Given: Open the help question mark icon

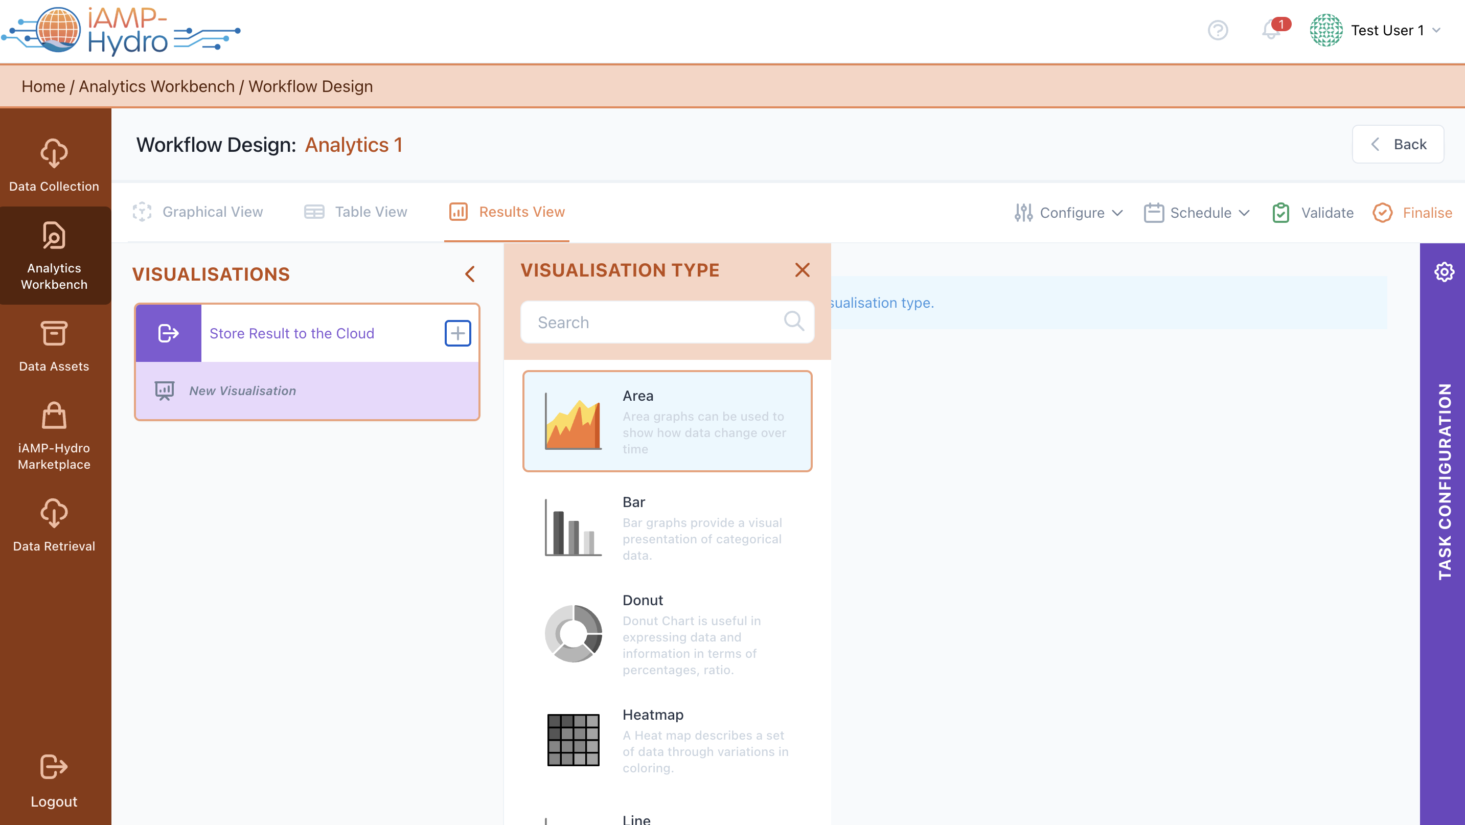Looking at the screenshot, I should point(1218,30).
